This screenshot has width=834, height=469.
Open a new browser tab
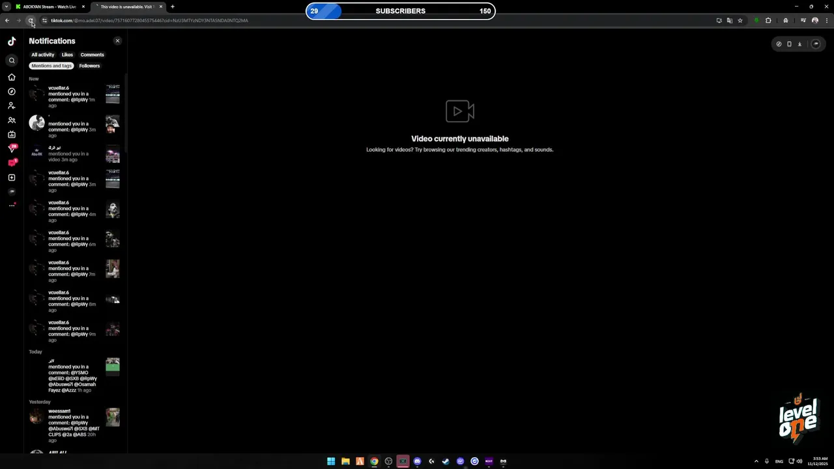pyautogui.click(x=173, y=7)
